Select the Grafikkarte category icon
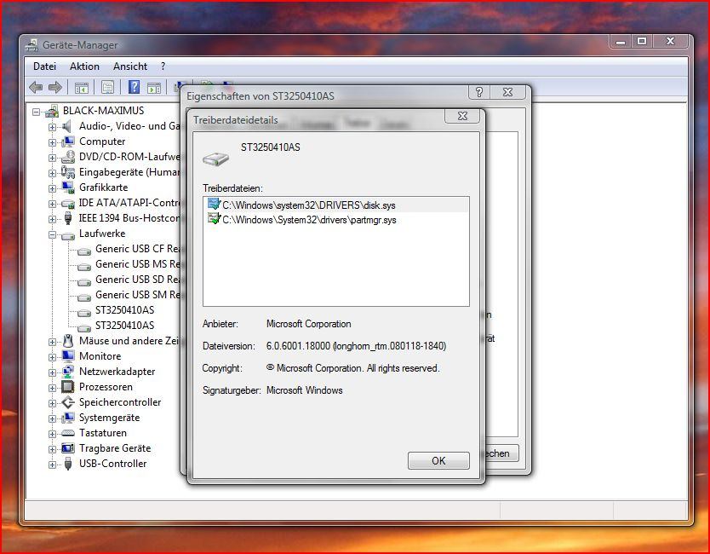Viewport: 710px width, 554px height. [68, 188]
